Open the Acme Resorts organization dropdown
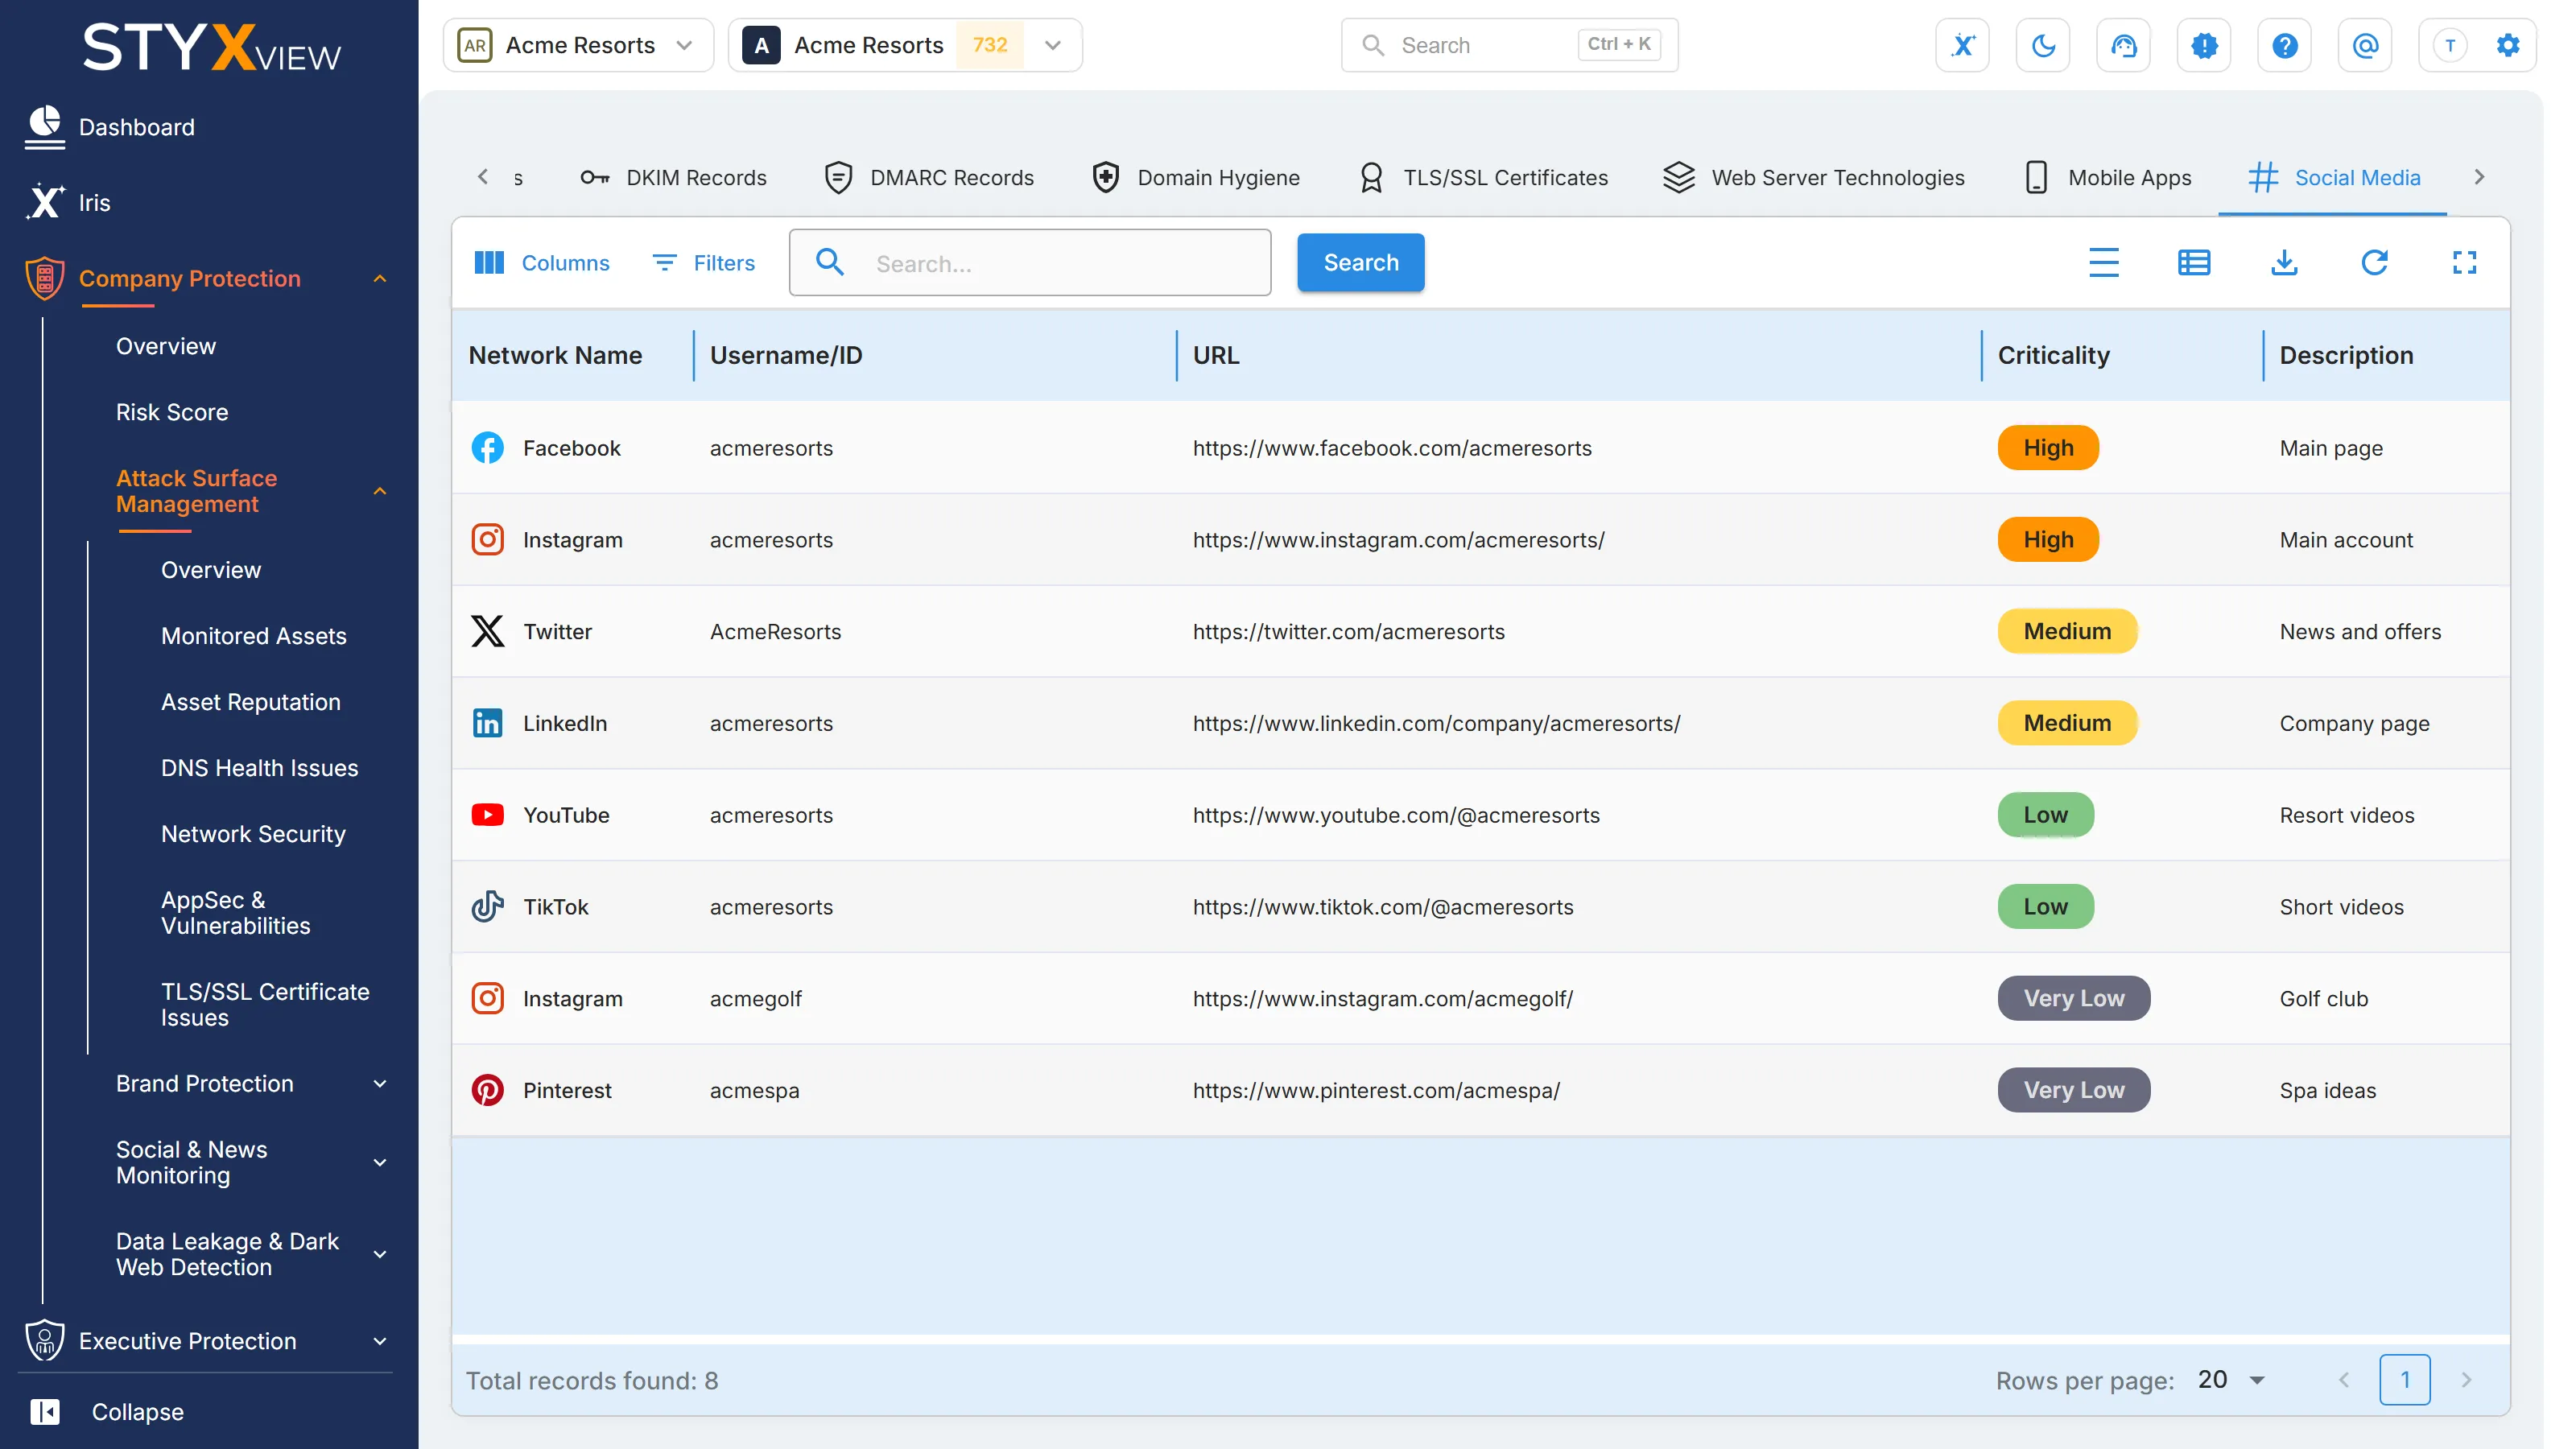The height and width of the screenshot is (1449, 2576). click(x=578, y=45)
